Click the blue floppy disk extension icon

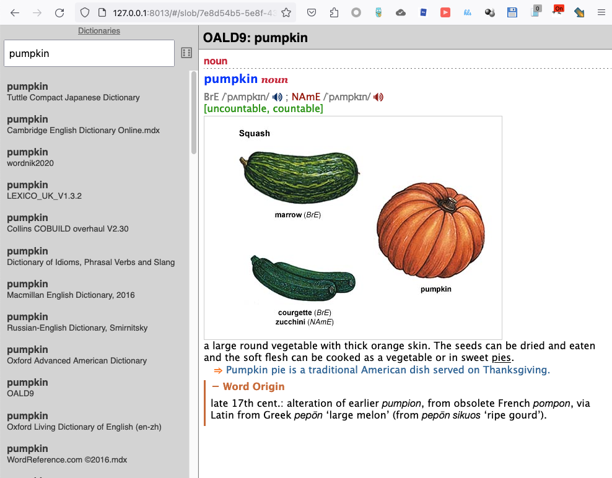pyautogui.click(x=512, y=12)
